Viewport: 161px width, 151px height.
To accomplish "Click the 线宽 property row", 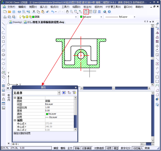I will (45, 117).
